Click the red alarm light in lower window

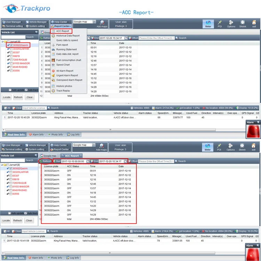[x=253, y=254]
